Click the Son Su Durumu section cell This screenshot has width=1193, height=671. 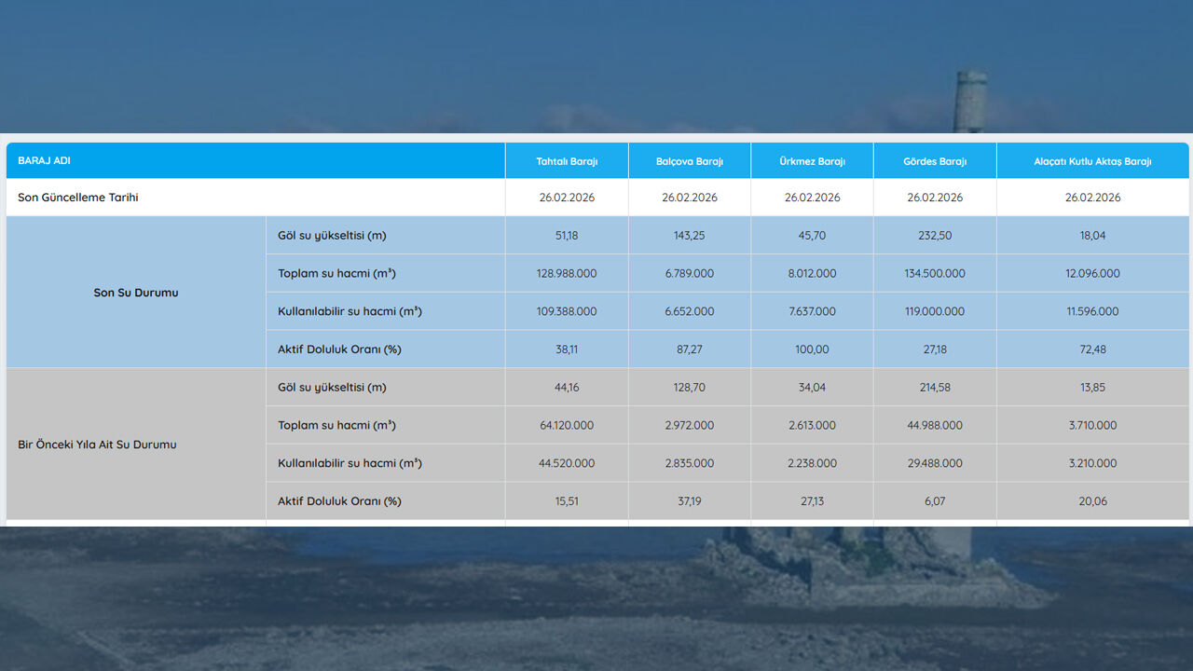point(136,293)
